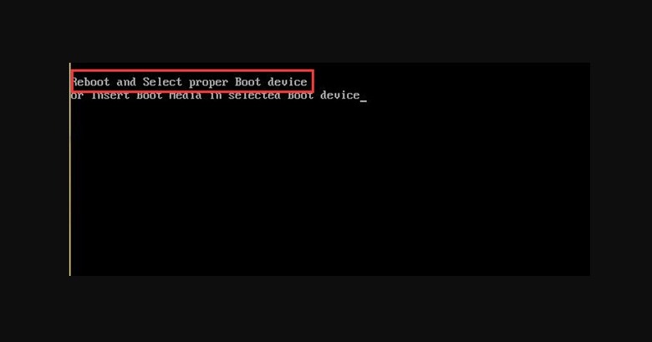
Task: Click the word "or" starting the second line
Action: pos(77,95)
